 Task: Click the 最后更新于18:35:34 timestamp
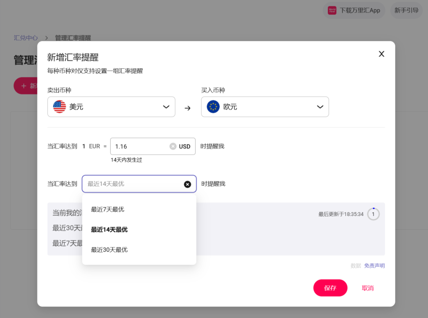pos(341,214)
